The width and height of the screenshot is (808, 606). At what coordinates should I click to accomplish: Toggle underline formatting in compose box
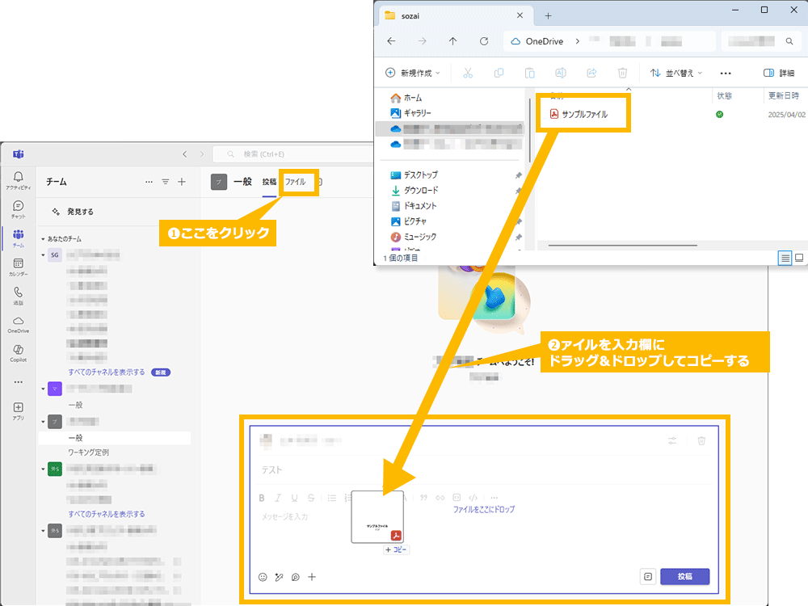point(295,498)
